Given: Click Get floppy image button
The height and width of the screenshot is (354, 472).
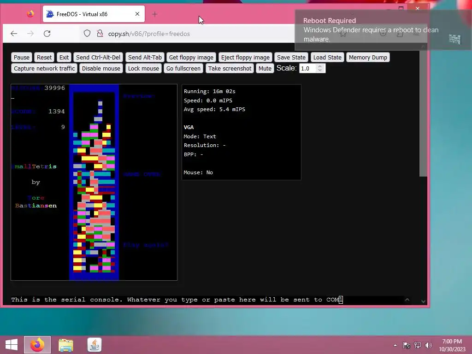Looking at the screenshot, I should click(191, 57).
